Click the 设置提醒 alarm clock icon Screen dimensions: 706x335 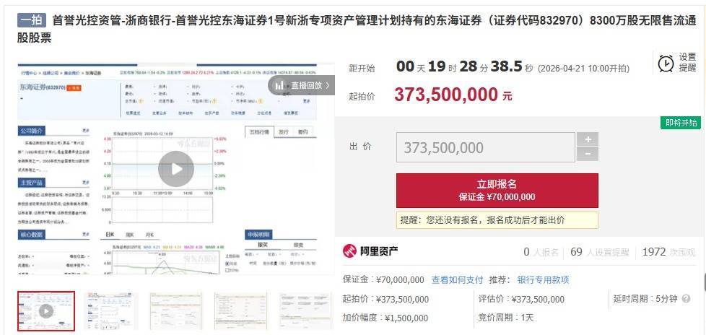coord(666,63)
